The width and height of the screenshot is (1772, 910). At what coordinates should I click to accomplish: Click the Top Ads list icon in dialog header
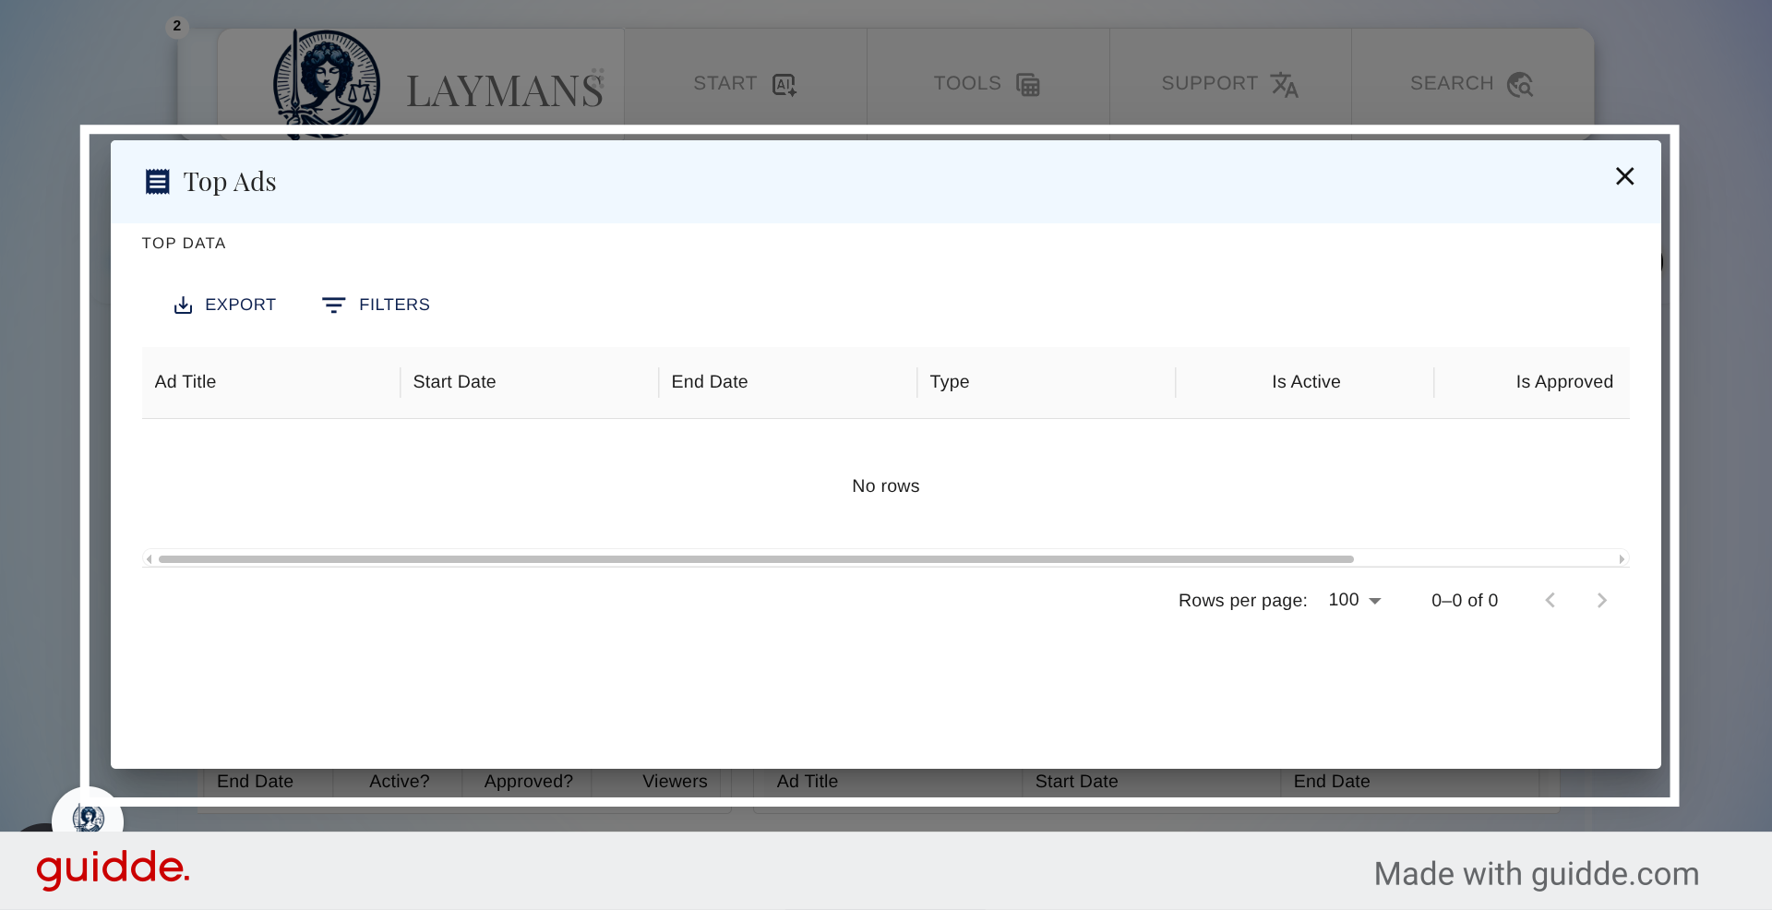tap(157, 181)
